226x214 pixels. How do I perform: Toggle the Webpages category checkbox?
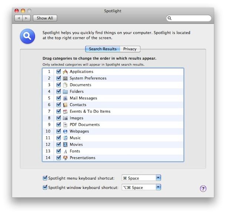[59, 131]
